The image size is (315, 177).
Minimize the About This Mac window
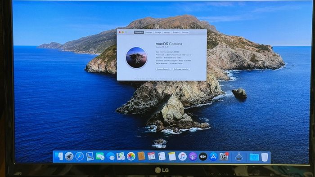click(123, 32)
